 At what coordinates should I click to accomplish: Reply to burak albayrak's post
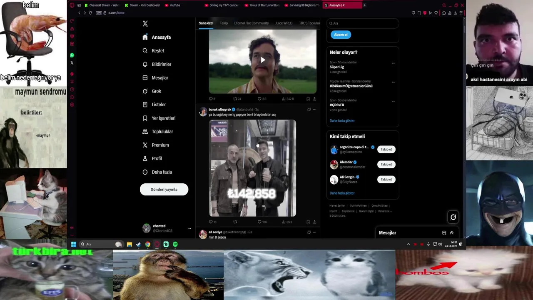click(x=212, y=222)
